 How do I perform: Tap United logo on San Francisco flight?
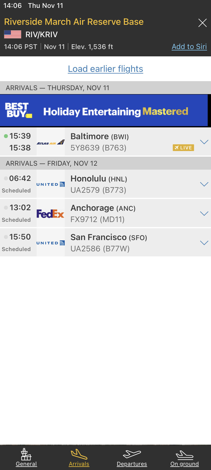51,243
